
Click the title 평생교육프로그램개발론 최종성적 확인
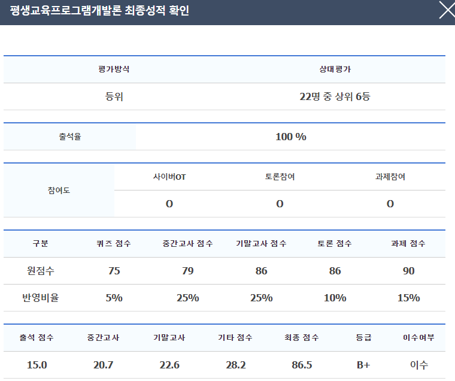pyautogui.click(x=99, y=10)
